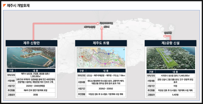203x104 pixels.
Task: Click '사업내용' label in 제주도 트램 table
Action: tap(81, 82)
